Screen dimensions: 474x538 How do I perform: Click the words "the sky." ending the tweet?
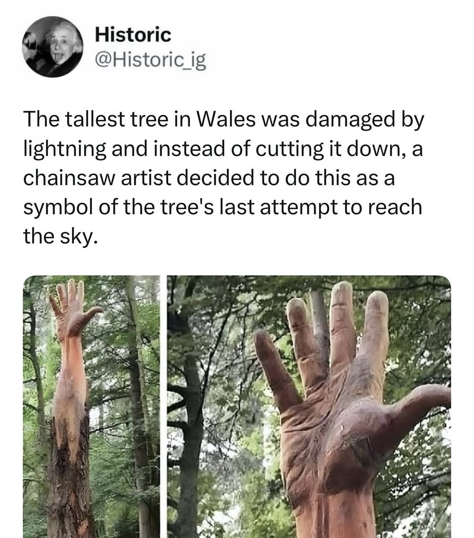point(61,236)
